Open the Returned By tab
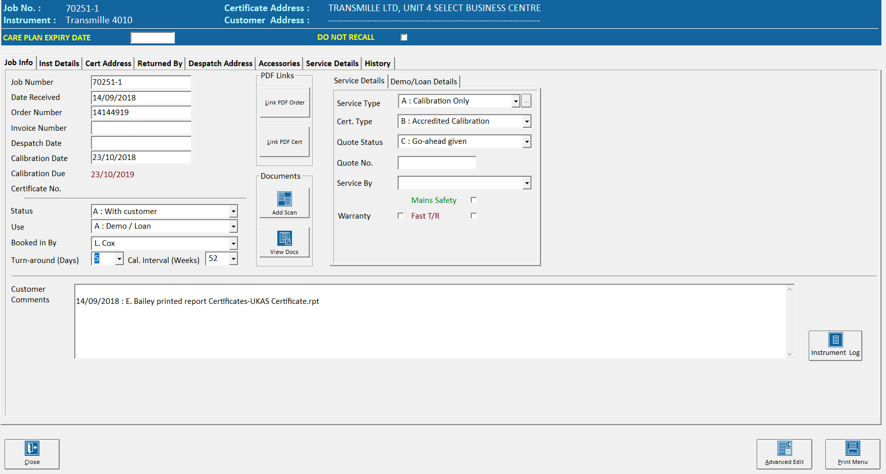Image resolution: width=886 pixels, height=474 pixels. (x=160, y=64)
